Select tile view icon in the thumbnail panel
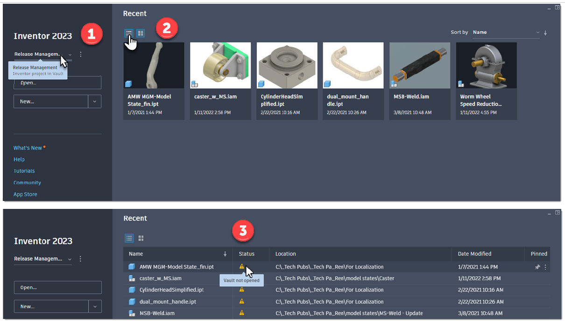565x325 pixels. coord(141,33)
